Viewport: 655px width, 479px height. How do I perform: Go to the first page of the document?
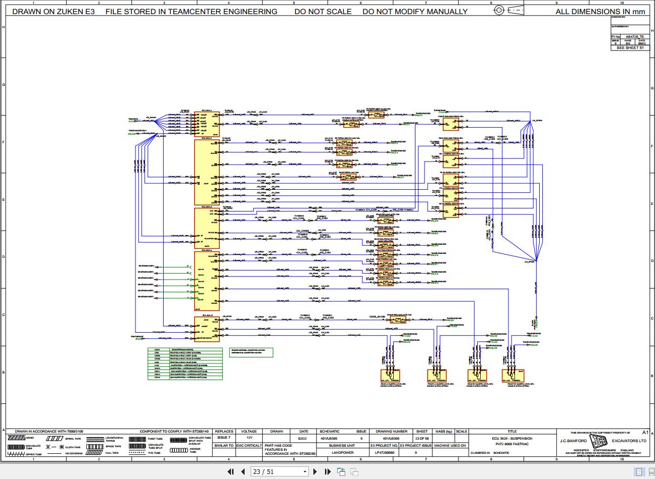tap(231, 471)
